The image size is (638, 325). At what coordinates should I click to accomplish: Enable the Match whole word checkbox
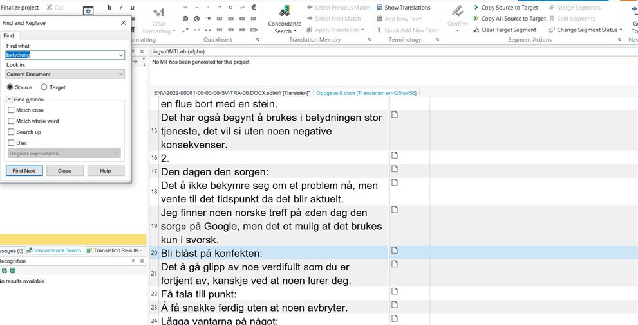pos(11,121)
